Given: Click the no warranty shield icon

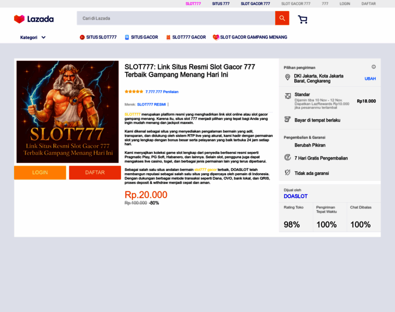Looking at the screenshot, I should click(x=287, y=173).
